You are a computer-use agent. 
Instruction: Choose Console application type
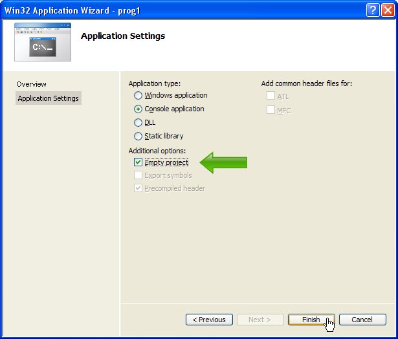coord(138,109)
